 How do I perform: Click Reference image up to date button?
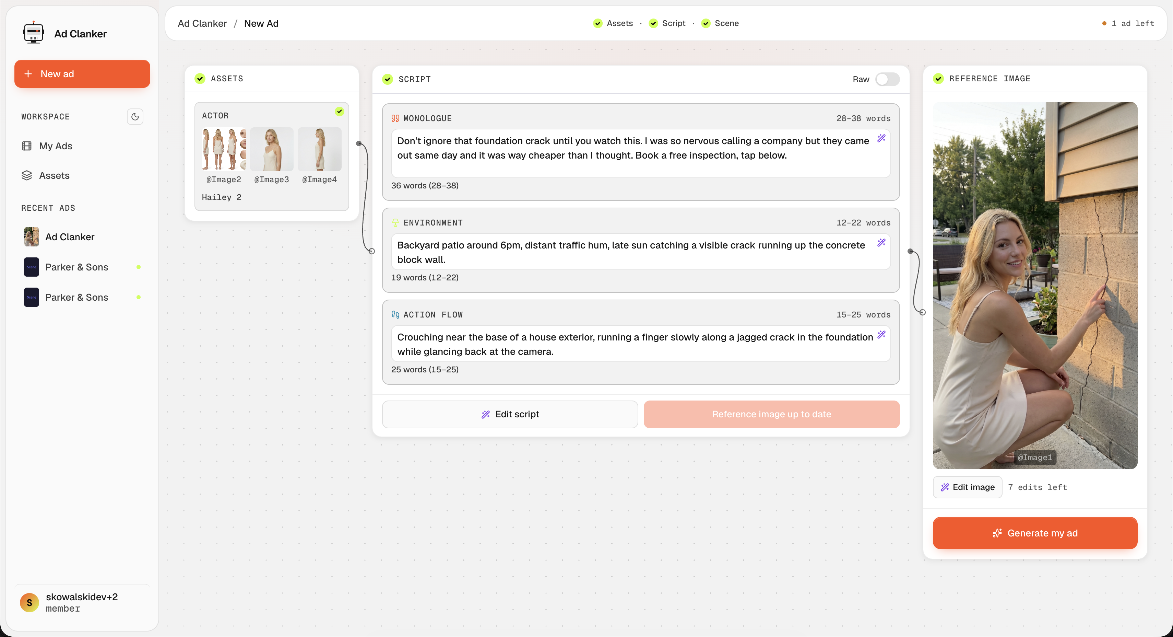pos(771,414)
